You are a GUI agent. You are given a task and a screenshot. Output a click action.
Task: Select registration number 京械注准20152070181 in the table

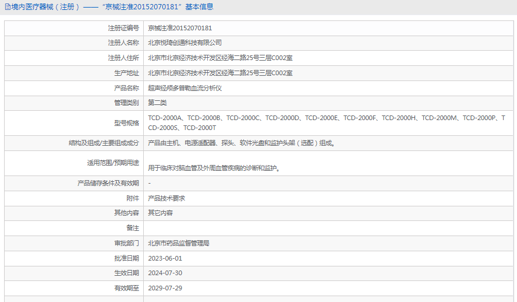tap(180, 28)
